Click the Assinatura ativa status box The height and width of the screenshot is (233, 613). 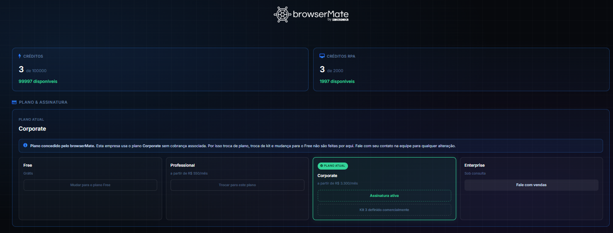384,196
